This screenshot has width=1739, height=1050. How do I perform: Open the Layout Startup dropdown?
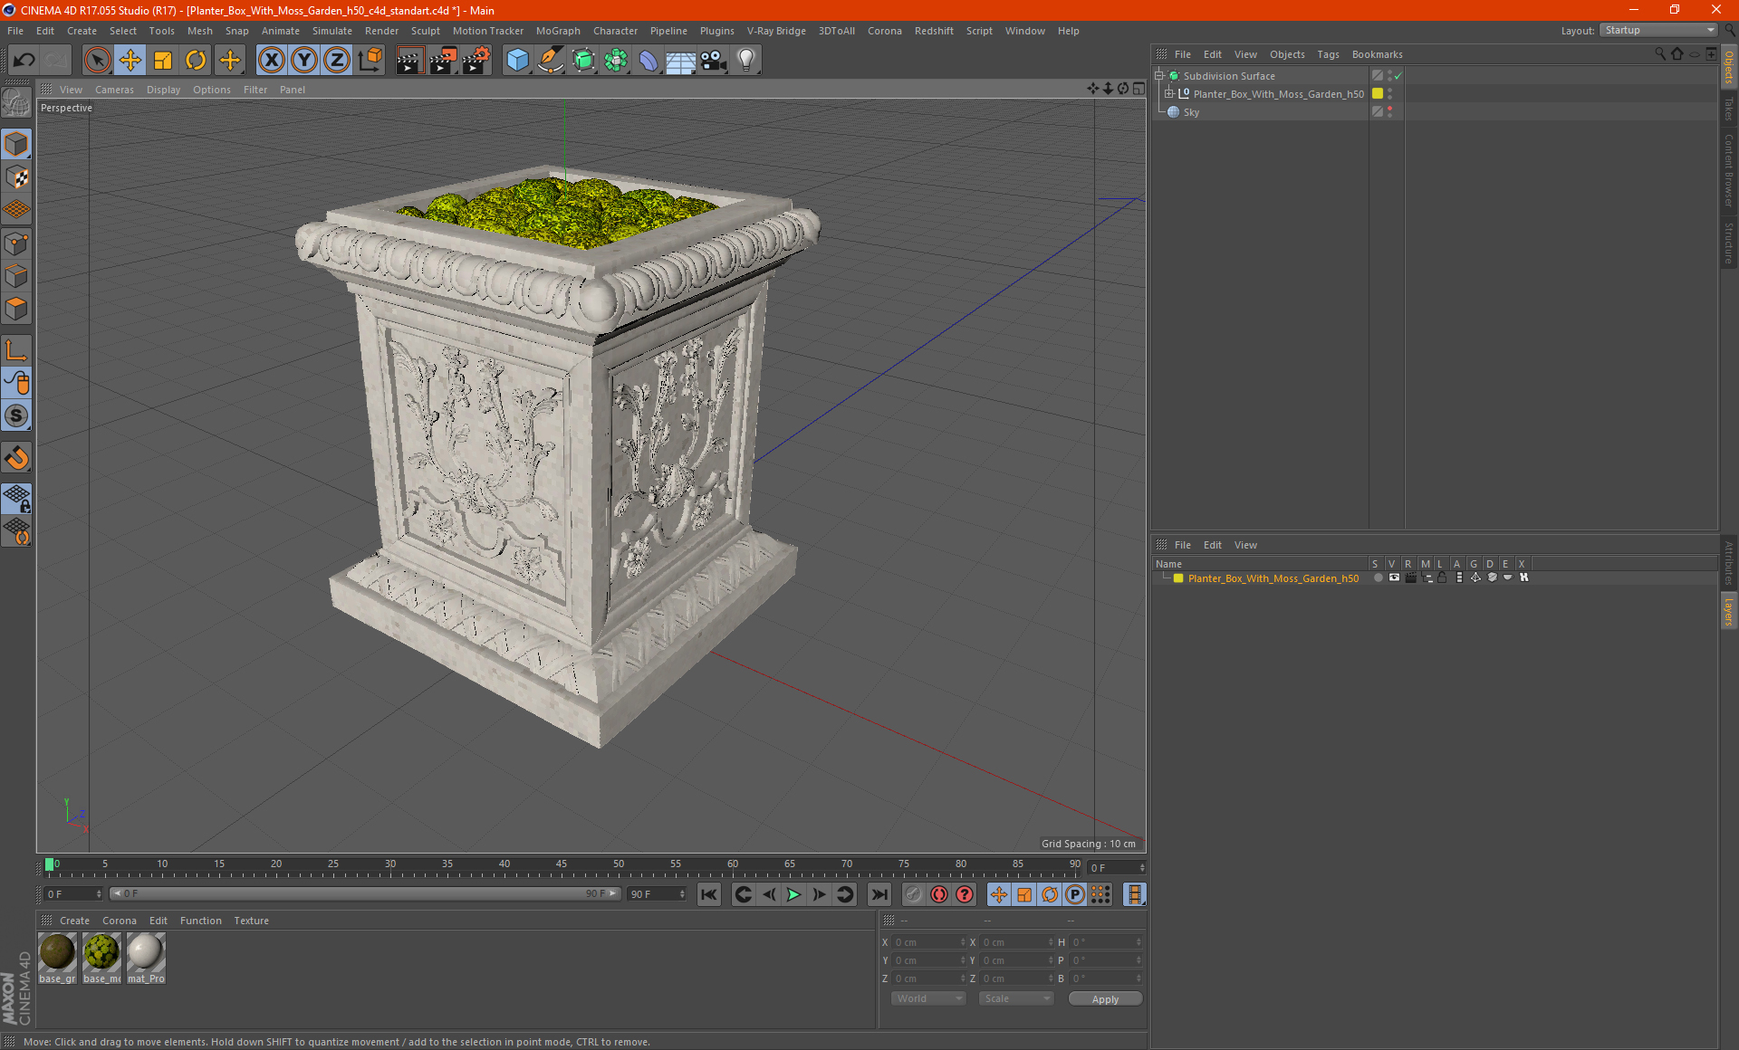point(1659,30)
